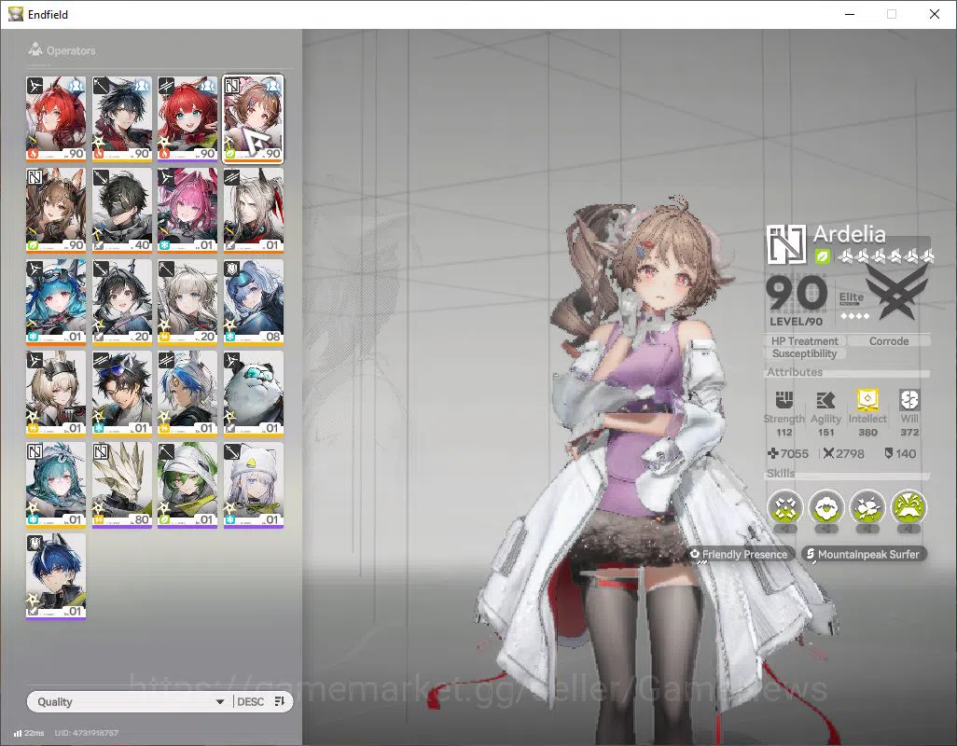The height and width of the screenshot is (746, 957).
Task: Click the Agility attribute icon
Action: pyautogui.click(x=825, y=400)
